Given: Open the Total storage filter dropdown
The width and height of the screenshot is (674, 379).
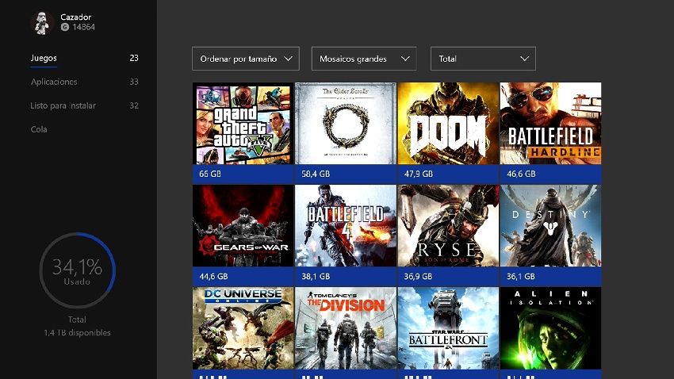Looking at the screenshot, I should click(483, 59).
